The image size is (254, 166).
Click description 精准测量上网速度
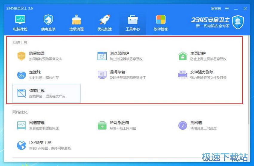point(203,128)
